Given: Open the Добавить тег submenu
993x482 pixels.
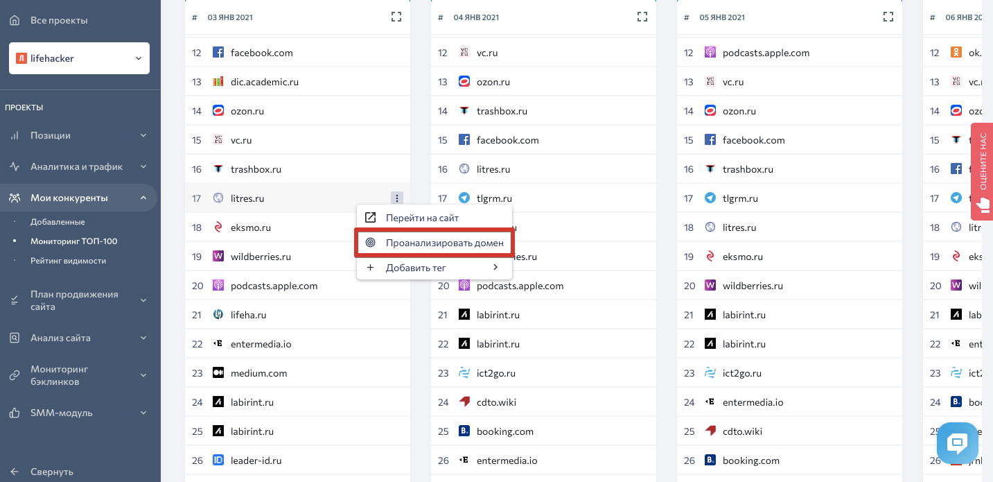Looking at the screenshot, I should [x=434, y=268].
